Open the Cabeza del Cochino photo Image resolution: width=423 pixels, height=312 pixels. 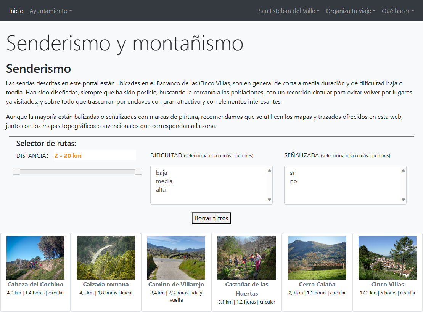(35, 258)
